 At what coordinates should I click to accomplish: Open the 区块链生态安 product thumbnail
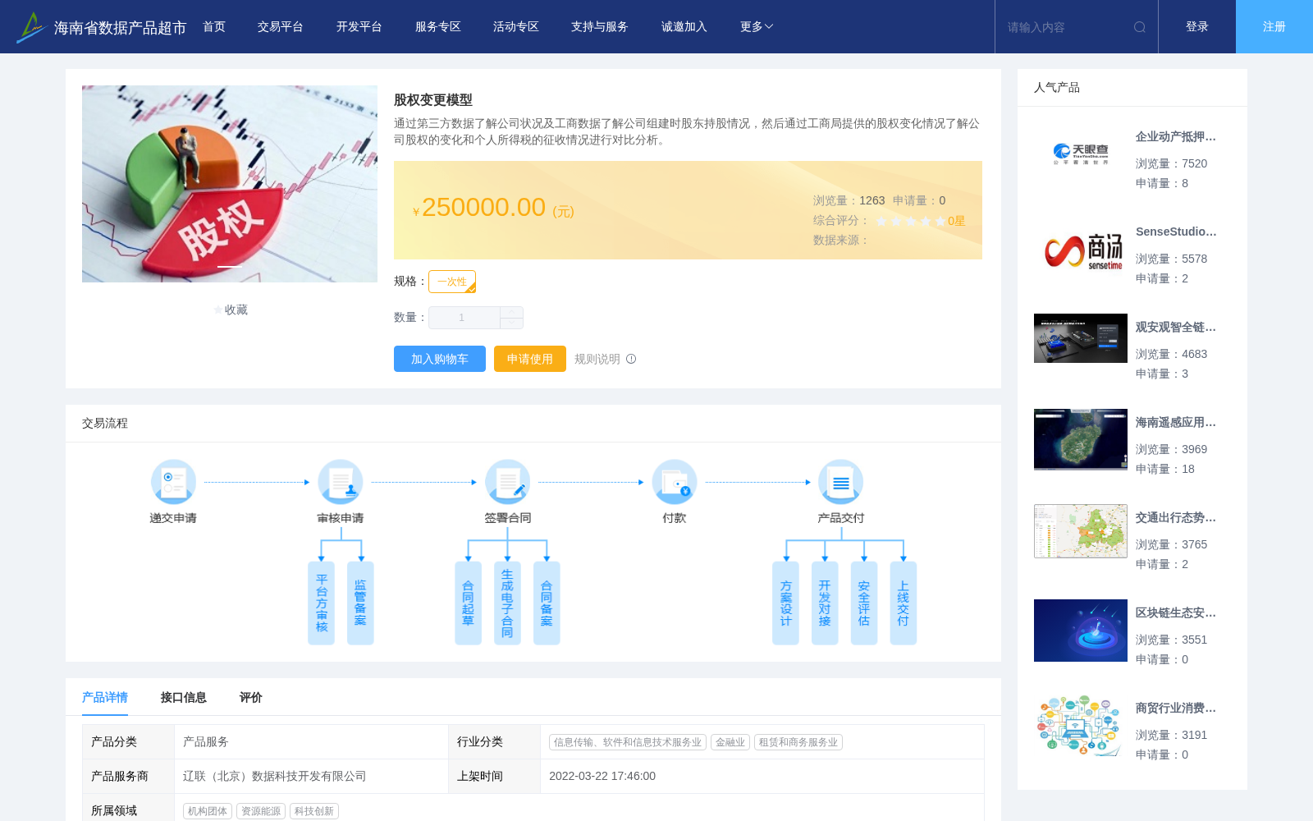[1081, 631]
